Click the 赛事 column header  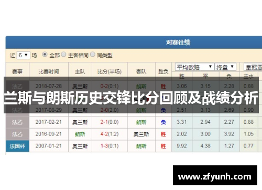(17, 71)
